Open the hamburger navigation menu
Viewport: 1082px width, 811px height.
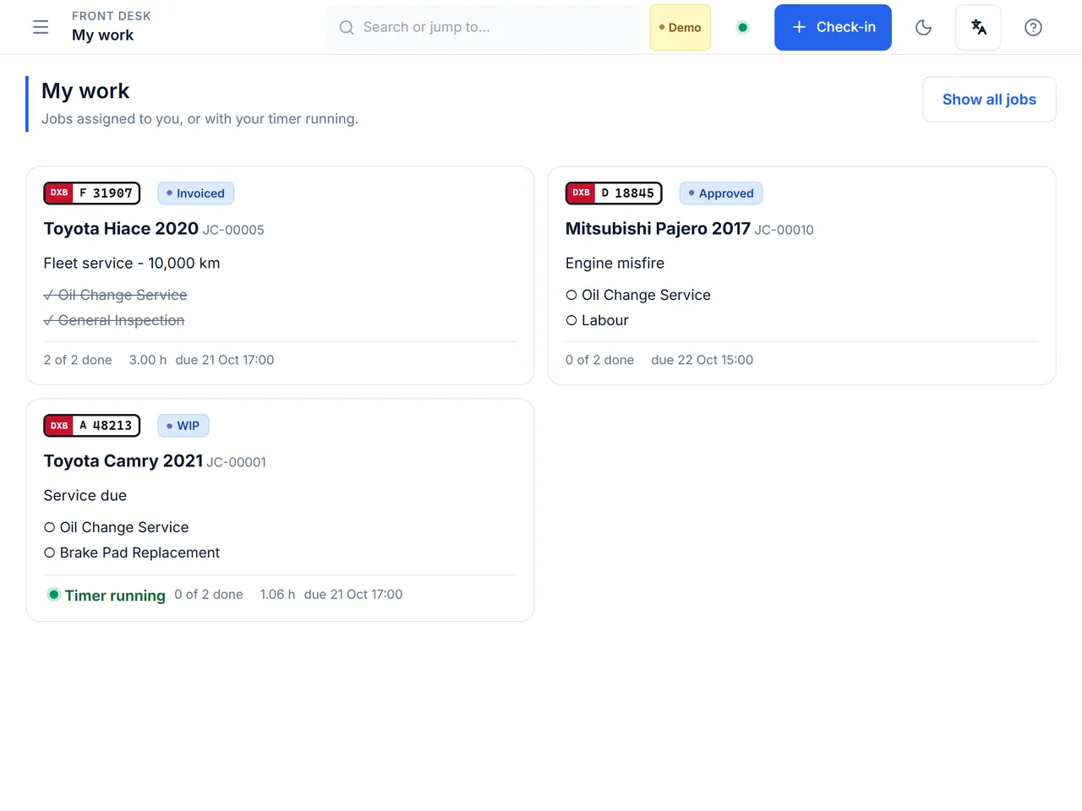click(x=41, y=27)
